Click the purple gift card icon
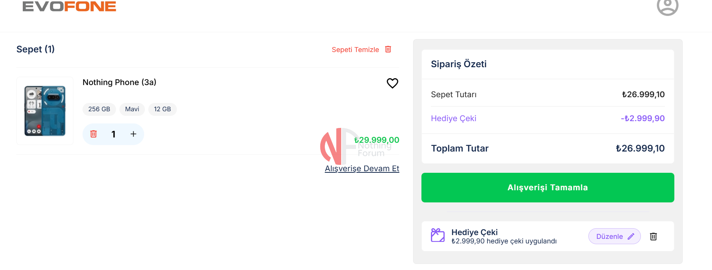Viewport: 712px width, 270px height. 437,235
